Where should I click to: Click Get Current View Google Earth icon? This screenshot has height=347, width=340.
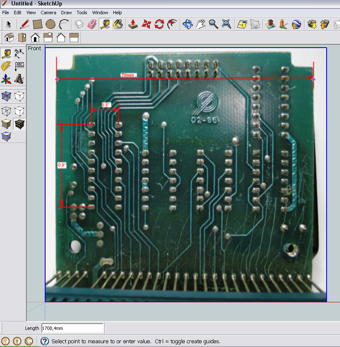(242, 24)
